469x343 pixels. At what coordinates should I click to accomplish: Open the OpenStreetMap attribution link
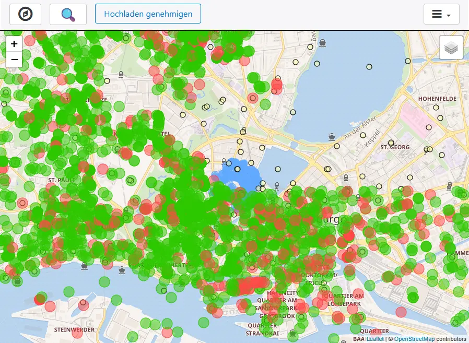point(414,339)
